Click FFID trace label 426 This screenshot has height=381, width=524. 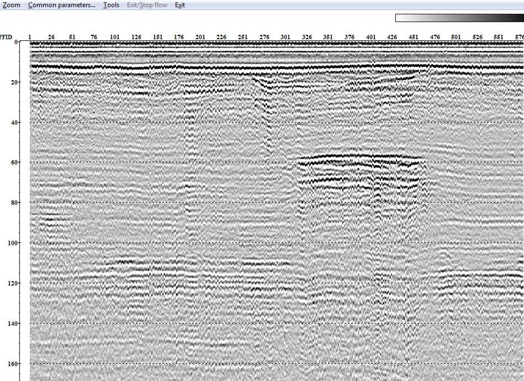click(x=392, y=37)
